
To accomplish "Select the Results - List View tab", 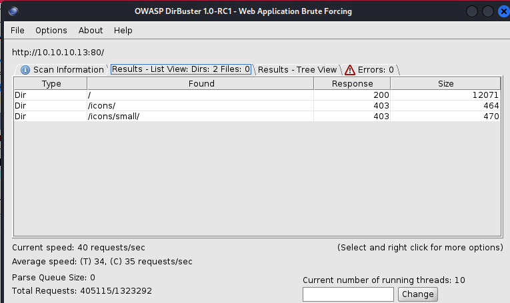I will 181,69.
